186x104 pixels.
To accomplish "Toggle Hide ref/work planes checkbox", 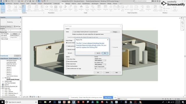I will pyautogui.click(x=67, y=62).
